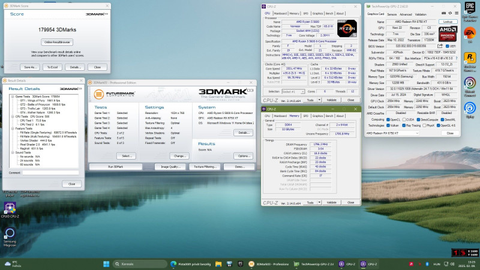The height and width of the screenshot is (270, 480).
Task: Click the Comment field in Result Details
Action: 50,173
